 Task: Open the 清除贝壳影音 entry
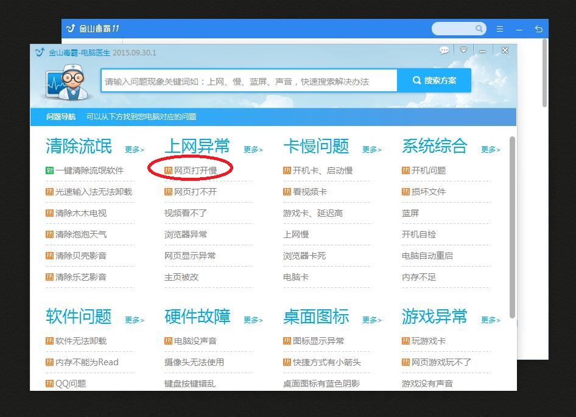click(x=81, y=256)
